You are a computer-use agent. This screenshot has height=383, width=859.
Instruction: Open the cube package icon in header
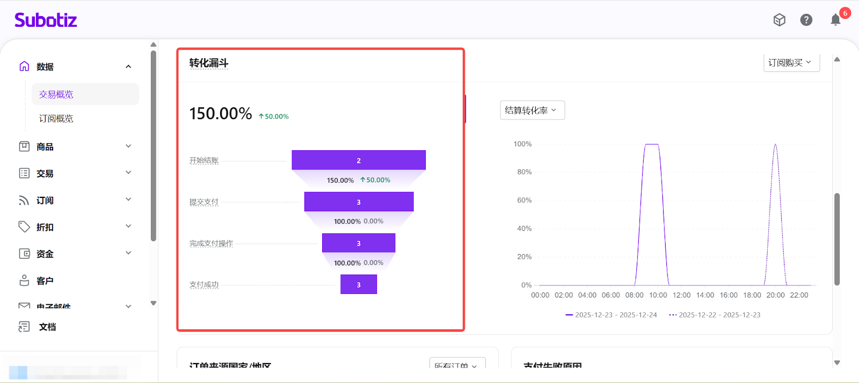[779, 20]
